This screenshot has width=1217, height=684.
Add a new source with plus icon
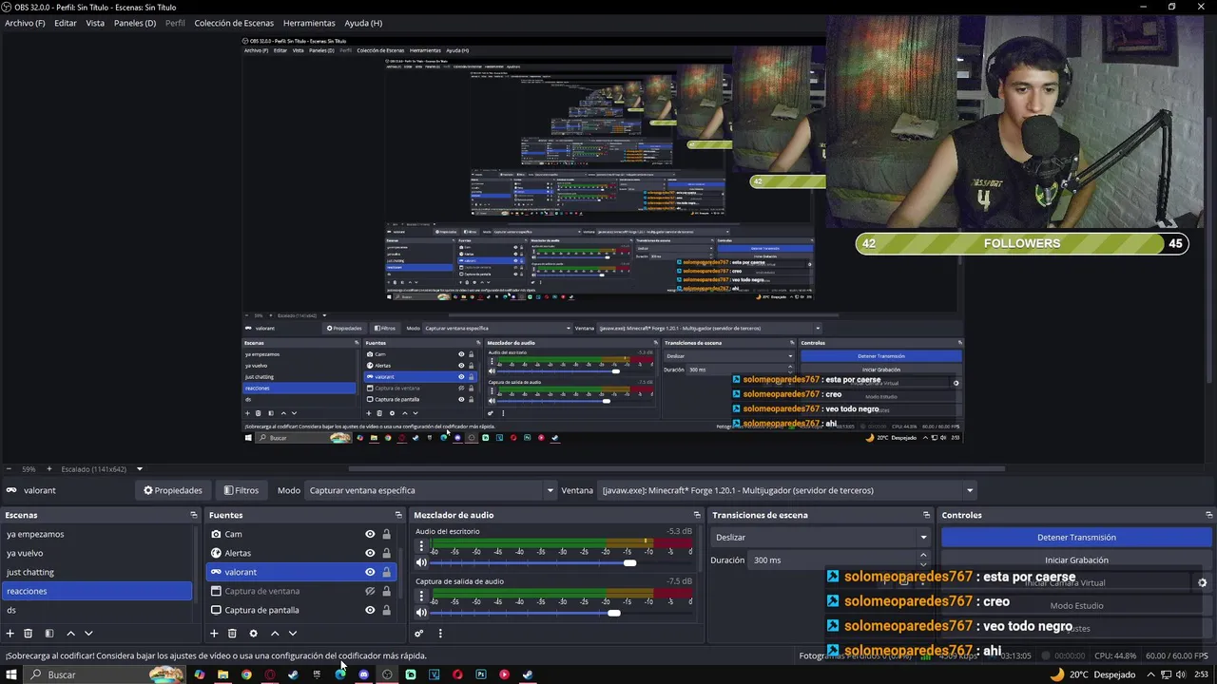point(214,634)
